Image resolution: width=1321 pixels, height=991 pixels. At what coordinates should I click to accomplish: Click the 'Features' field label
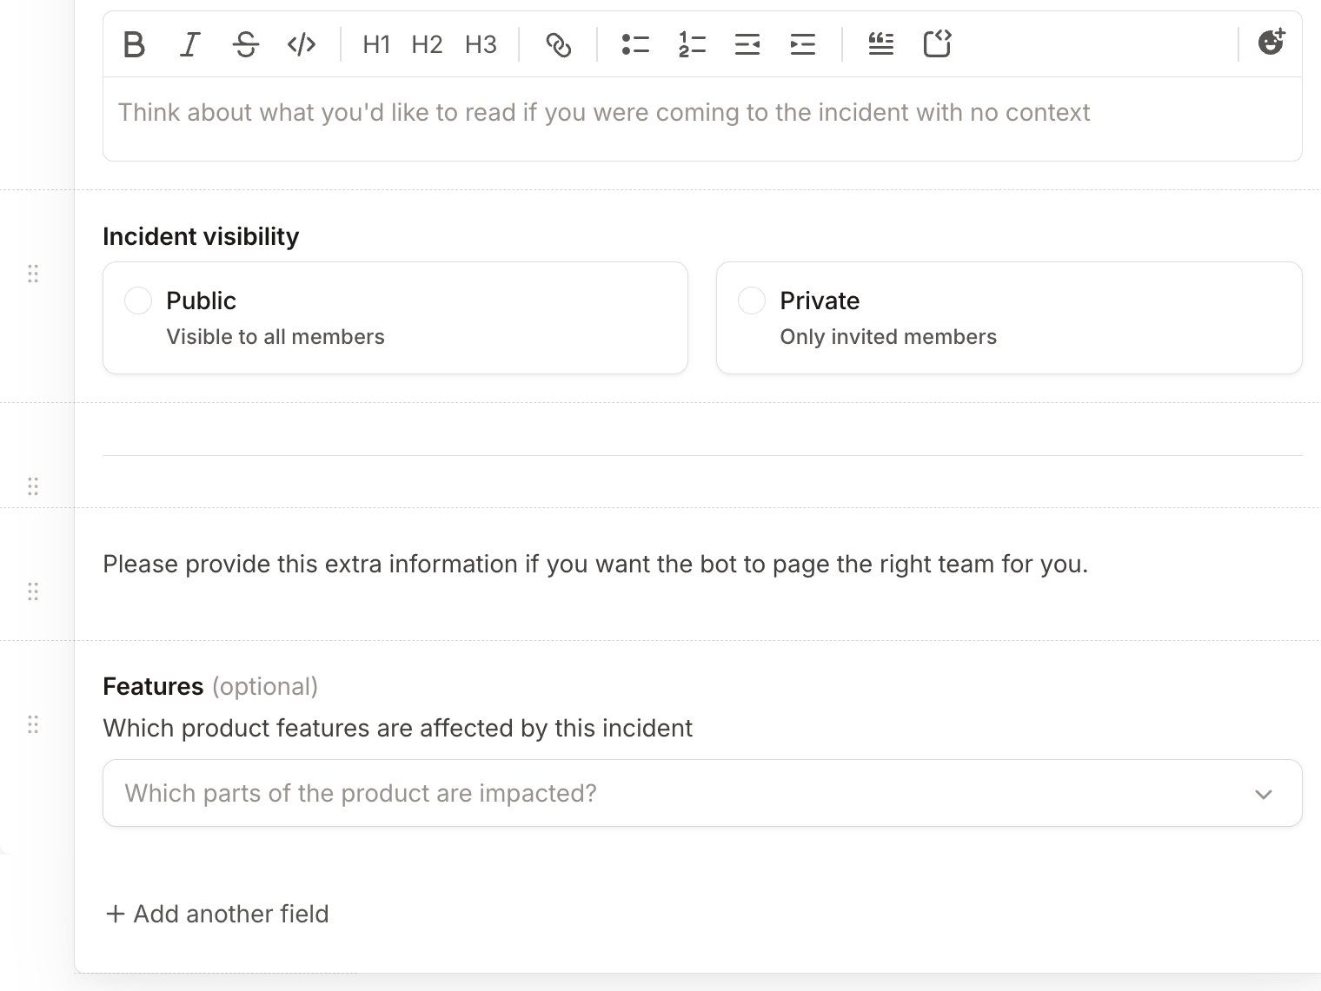153,686
